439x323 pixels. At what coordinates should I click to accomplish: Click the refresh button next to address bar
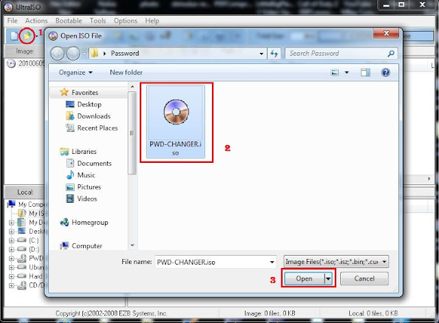pyautogui.click(x=274, y=54)
